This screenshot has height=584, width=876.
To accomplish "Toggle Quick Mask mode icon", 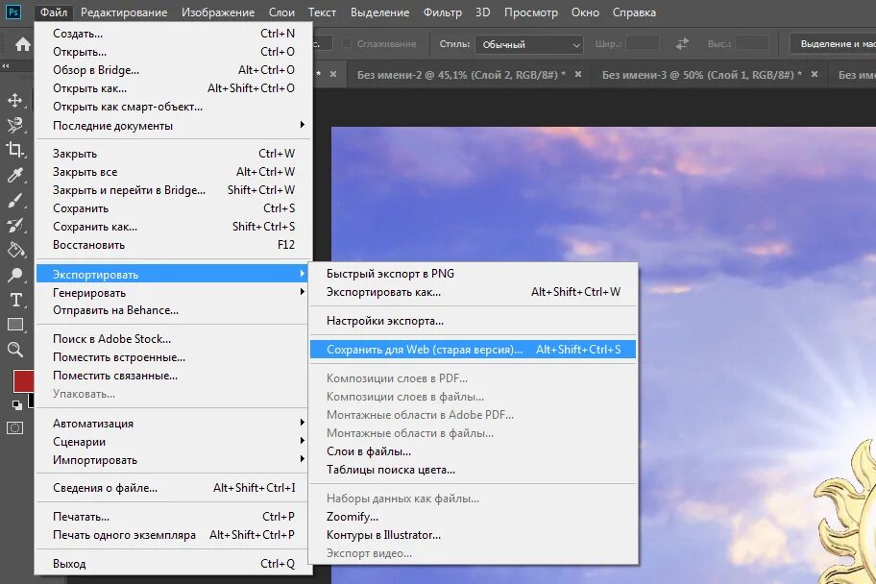I will click(x=15, y=428).
